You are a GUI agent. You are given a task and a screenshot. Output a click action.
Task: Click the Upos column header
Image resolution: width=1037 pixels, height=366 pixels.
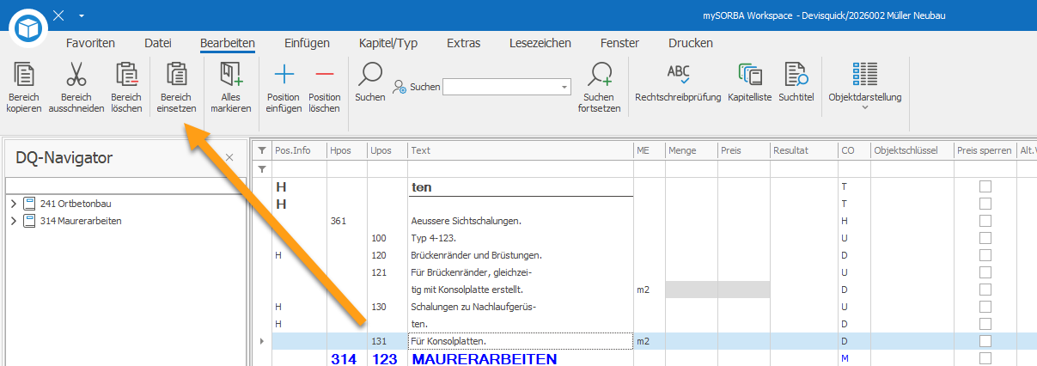[x=387, y=150]
